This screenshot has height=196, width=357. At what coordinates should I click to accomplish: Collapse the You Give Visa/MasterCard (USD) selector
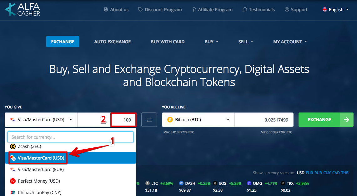(41, 120)
